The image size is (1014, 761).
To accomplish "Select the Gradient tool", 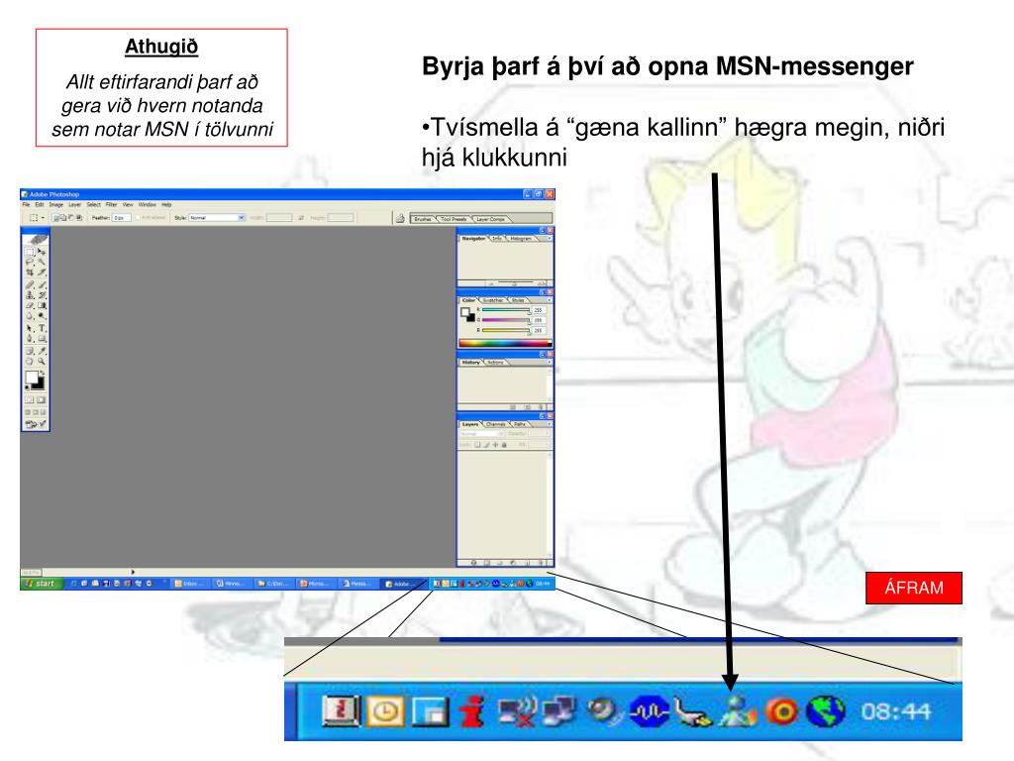I will (42, 305).
